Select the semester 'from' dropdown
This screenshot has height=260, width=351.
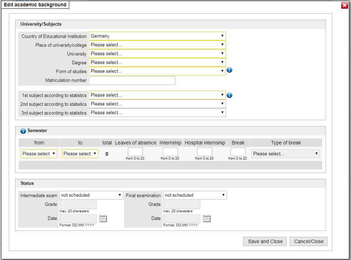tap(39, 154)
